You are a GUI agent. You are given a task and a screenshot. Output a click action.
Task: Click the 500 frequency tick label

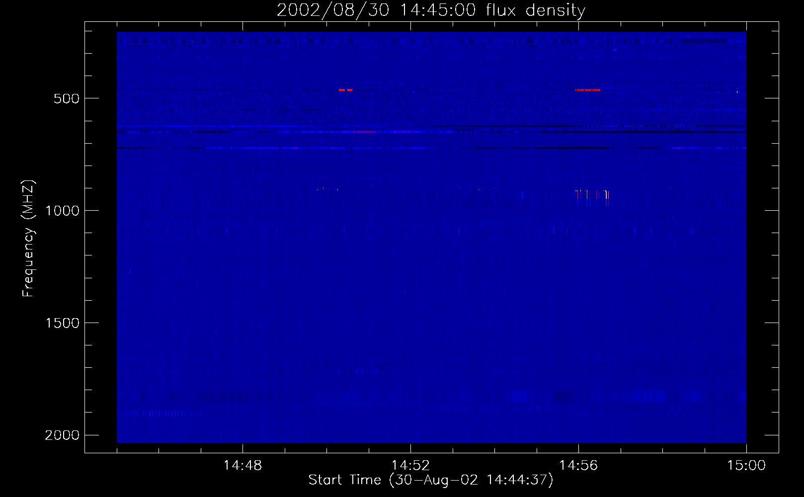pos(67,98)
